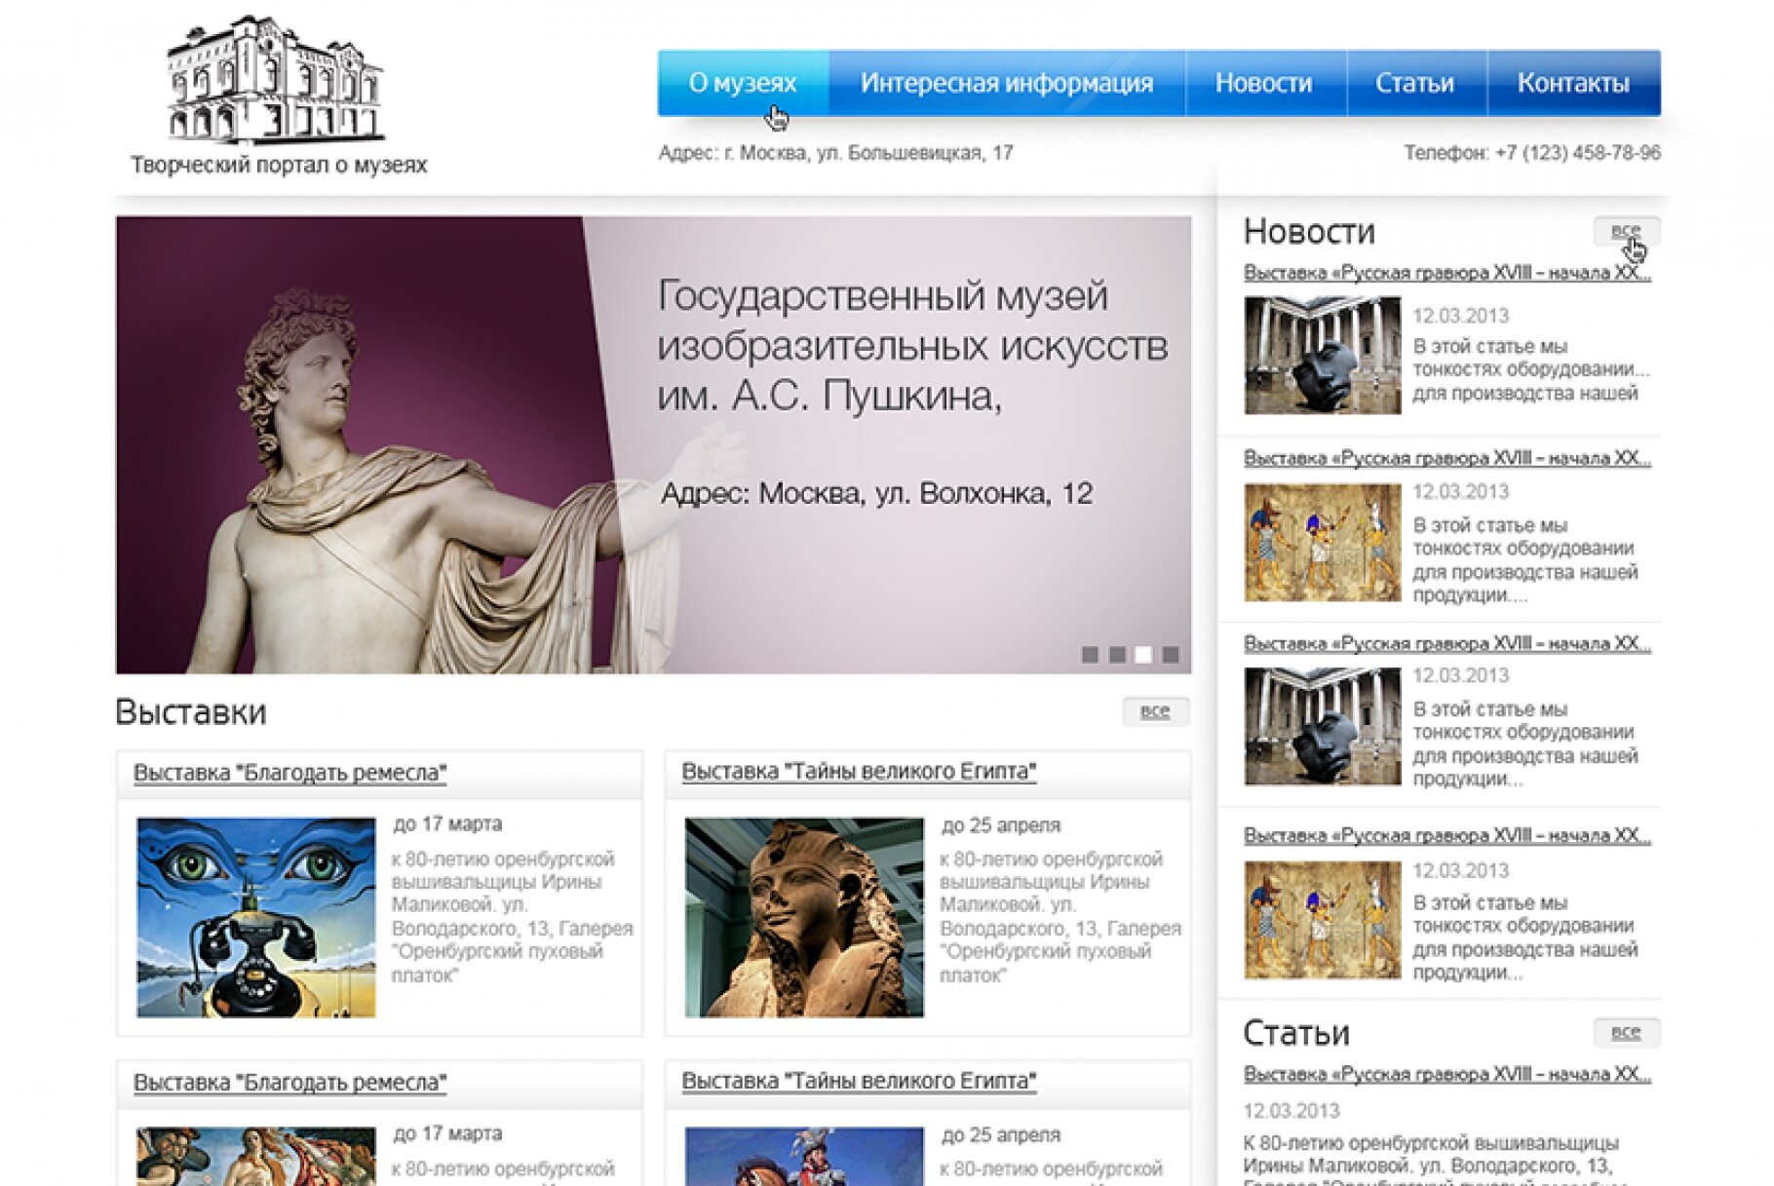Select the first slider pagination dot
The width and height of the screenshot is (1774, 1186).
(1090, 655)
